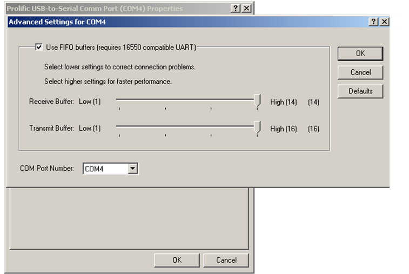Click Transmit Buffer track at third tick

211,128
